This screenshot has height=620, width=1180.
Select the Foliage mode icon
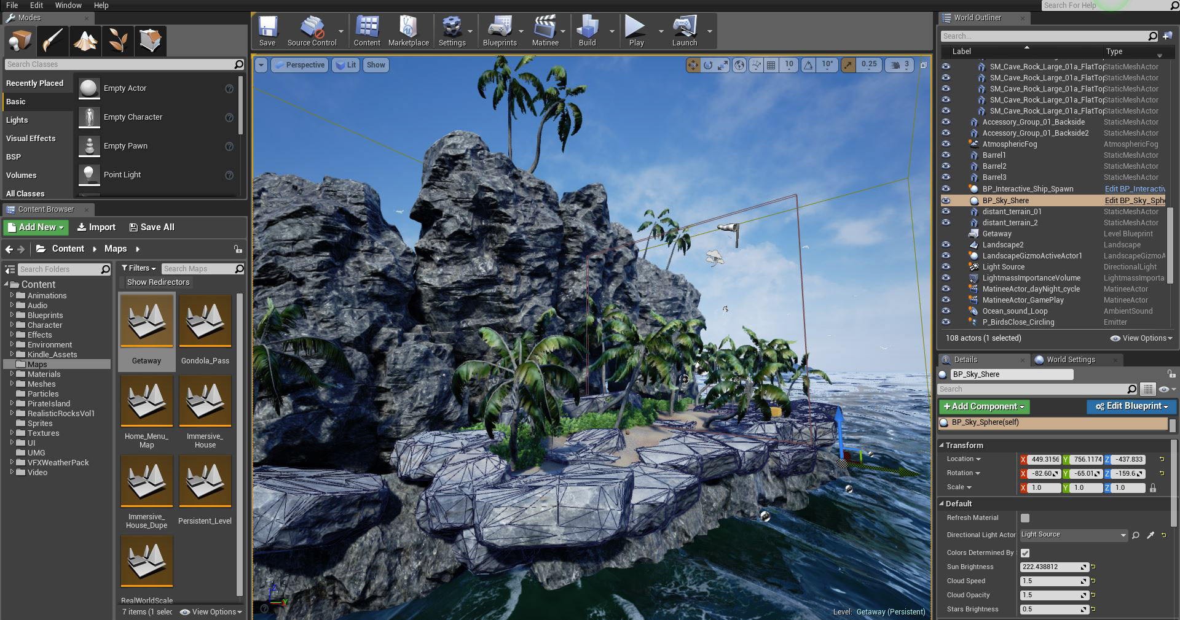coord(118,41)
